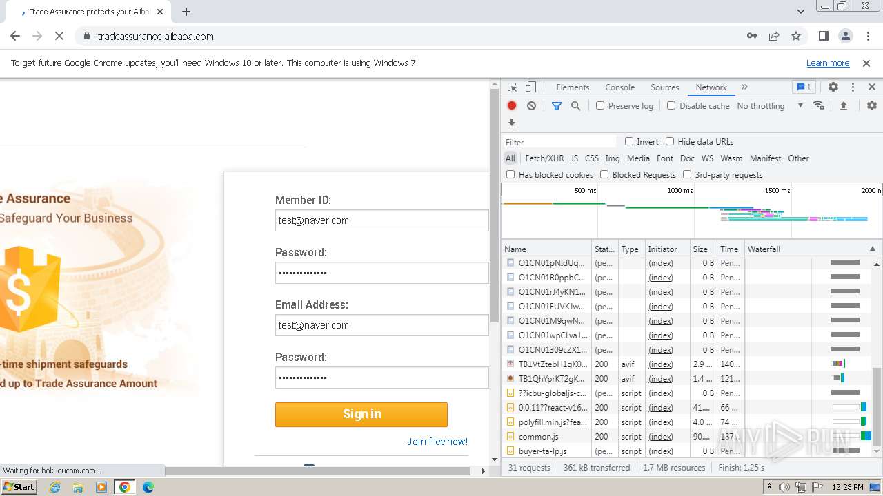Show hidden system tray icons

(x=769, y=487)
